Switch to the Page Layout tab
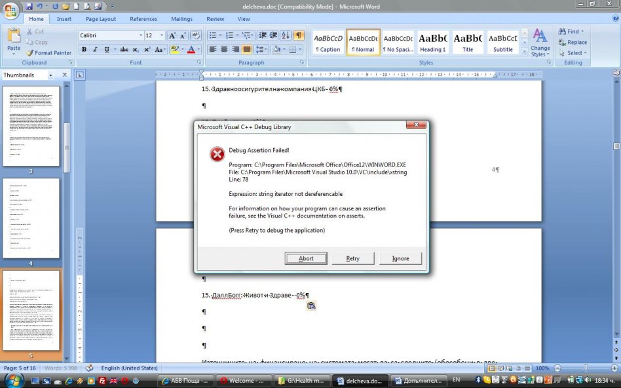The width and height of the screenshot is (621, 388). (101, 19)
